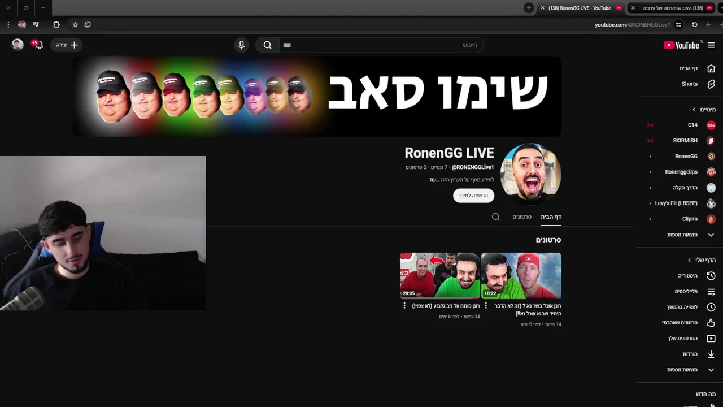This screenshot has width=723, height=407.
Task: Click the magnifier search button
Action: 268,45
